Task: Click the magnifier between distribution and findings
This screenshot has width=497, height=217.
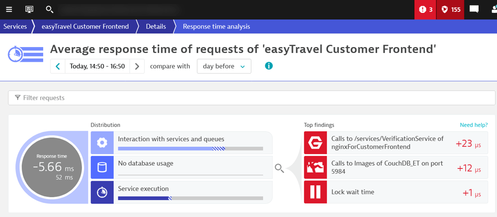Action: click(x=279, y=168)
